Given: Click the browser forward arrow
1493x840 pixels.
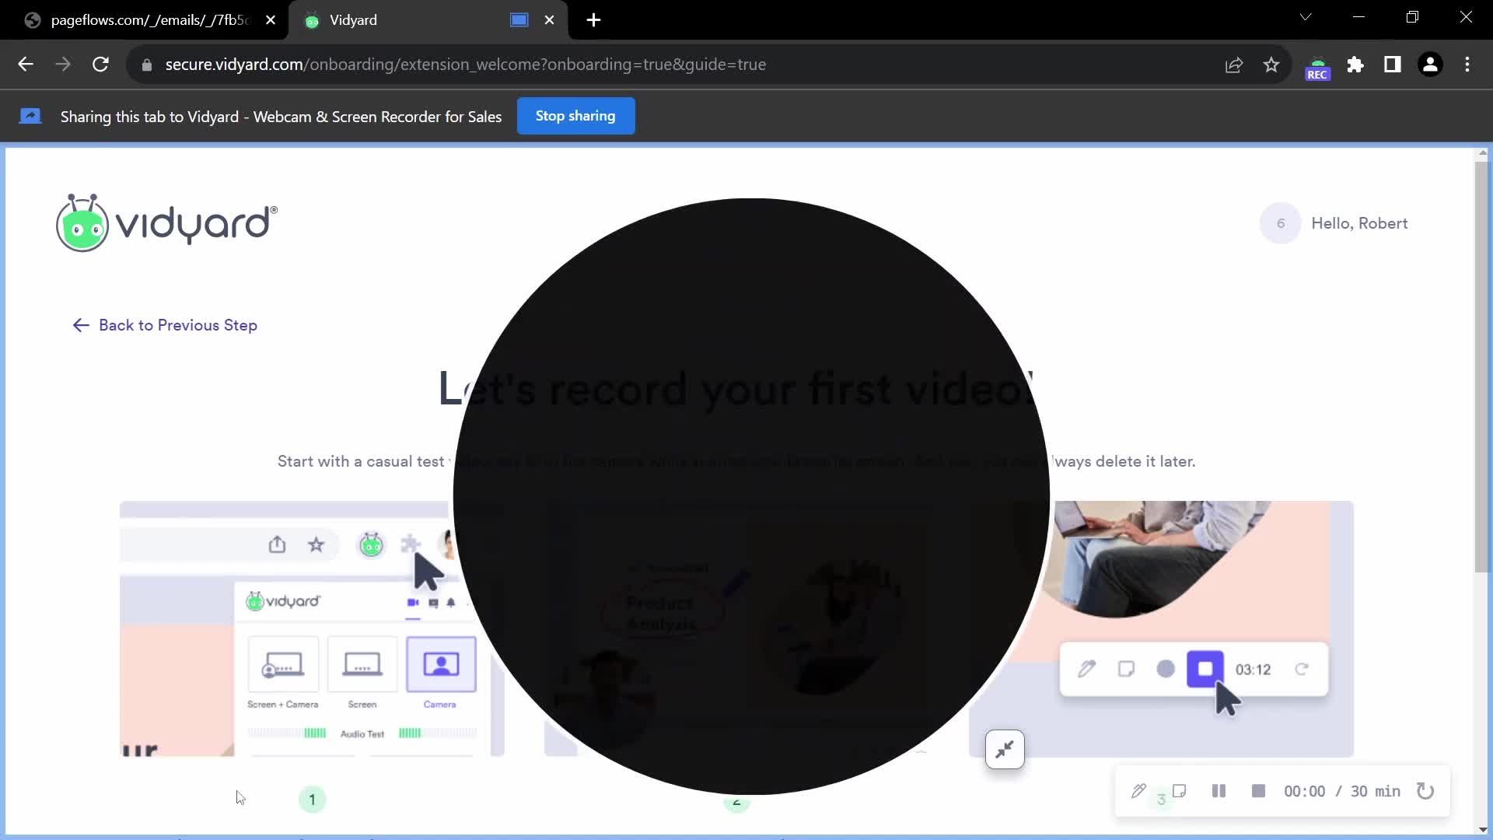Looking at the screenshot, I should click(x=63, y=65).
